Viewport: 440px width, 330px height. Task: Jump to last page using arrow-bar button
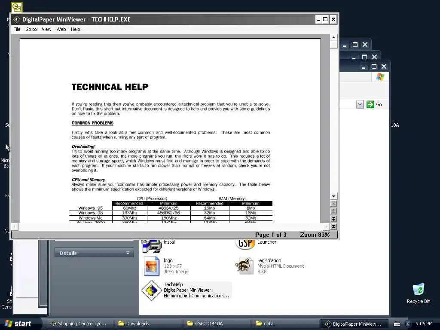coord(333,226)
